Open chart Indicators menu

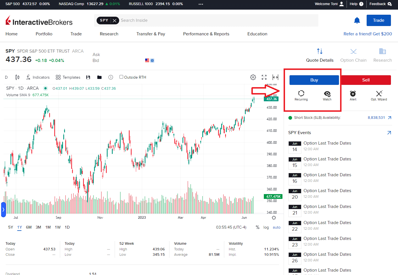38,77
